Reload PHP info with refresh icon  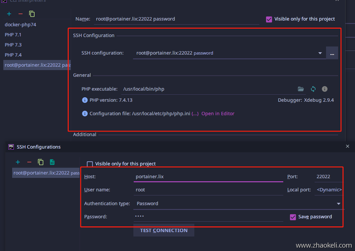pos(313,89)
